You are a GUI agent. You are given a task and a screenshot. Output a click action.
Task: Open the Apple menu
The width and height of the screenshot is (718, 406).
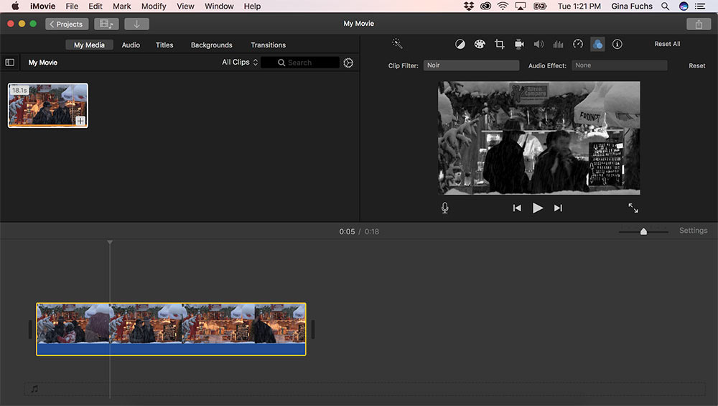(x=15, y=6)
